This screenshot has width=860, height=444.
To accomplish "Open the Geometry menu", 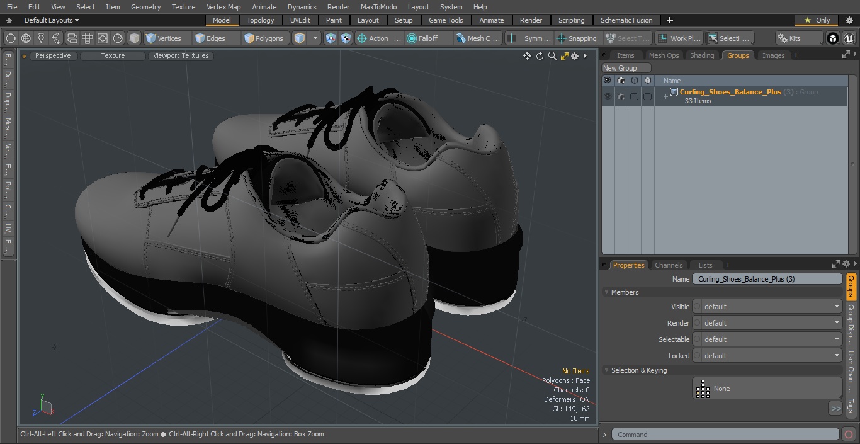I will 145,7.
